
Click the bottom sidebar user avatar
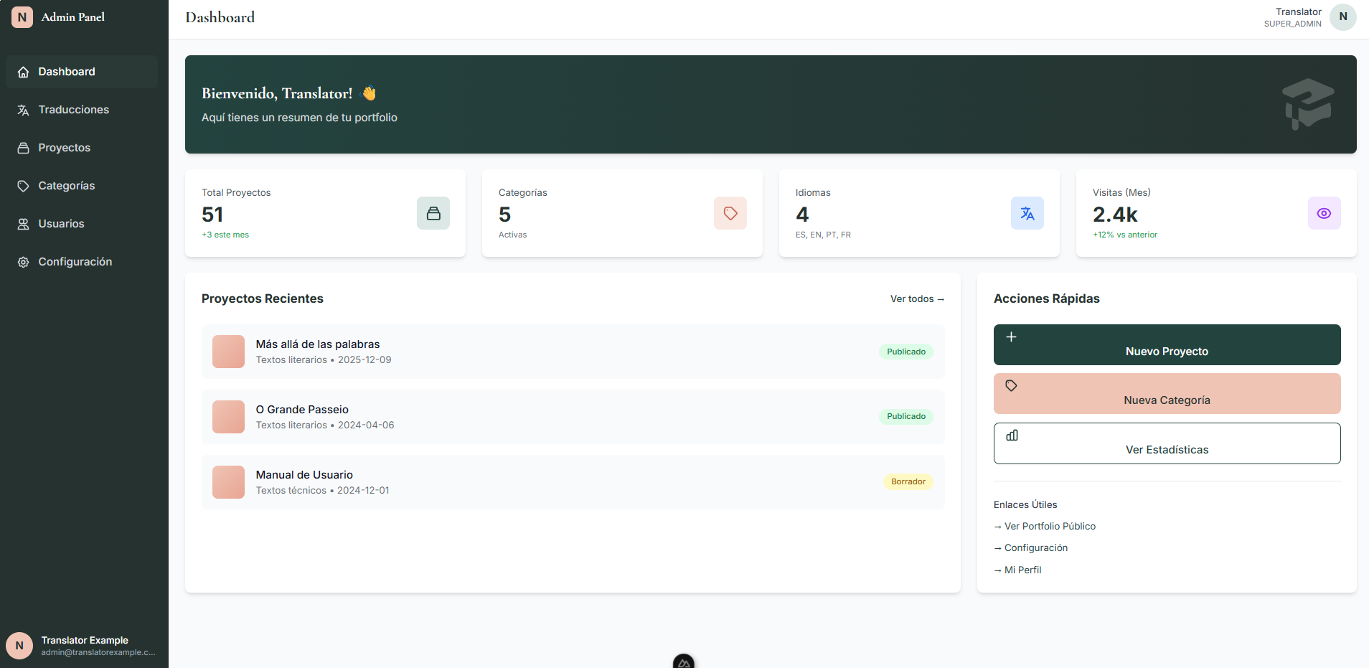click(x=19, y=646)
